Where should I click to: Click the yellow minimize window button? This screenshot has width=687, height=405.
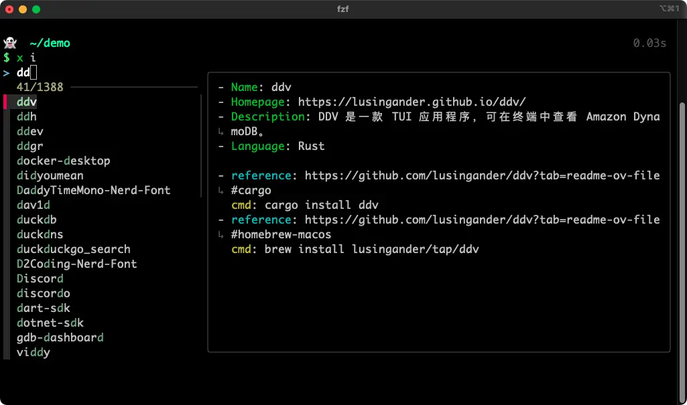(23, 9)
